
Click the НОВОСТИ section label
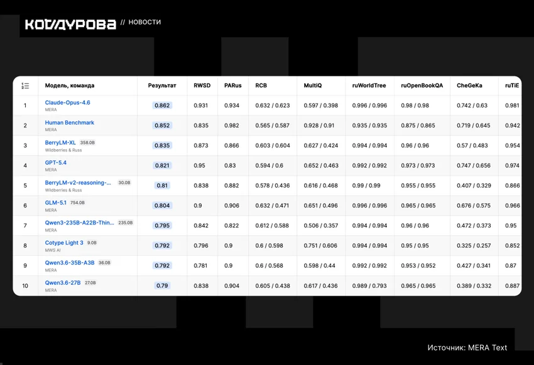[x=144, y=22]
